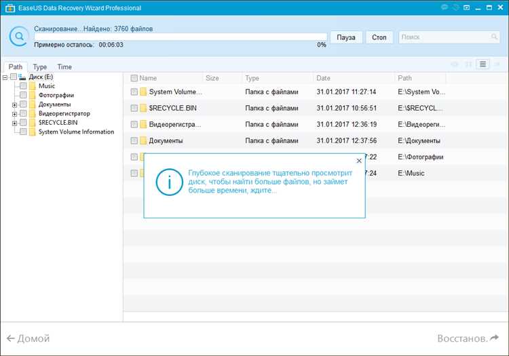Click the Фотографии folder icon in tree
Image resolution: width=509 pixels, height=356 pixels.
click(32, 95)
